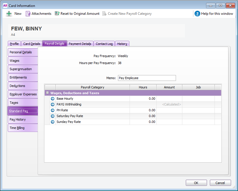This screenshot has height=191, width=238.
Task: Switch to Pay History
Action: 23,119
